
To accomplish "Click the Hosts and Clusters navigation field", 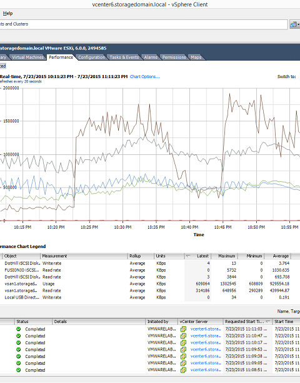I will click(x=144, y=24).
